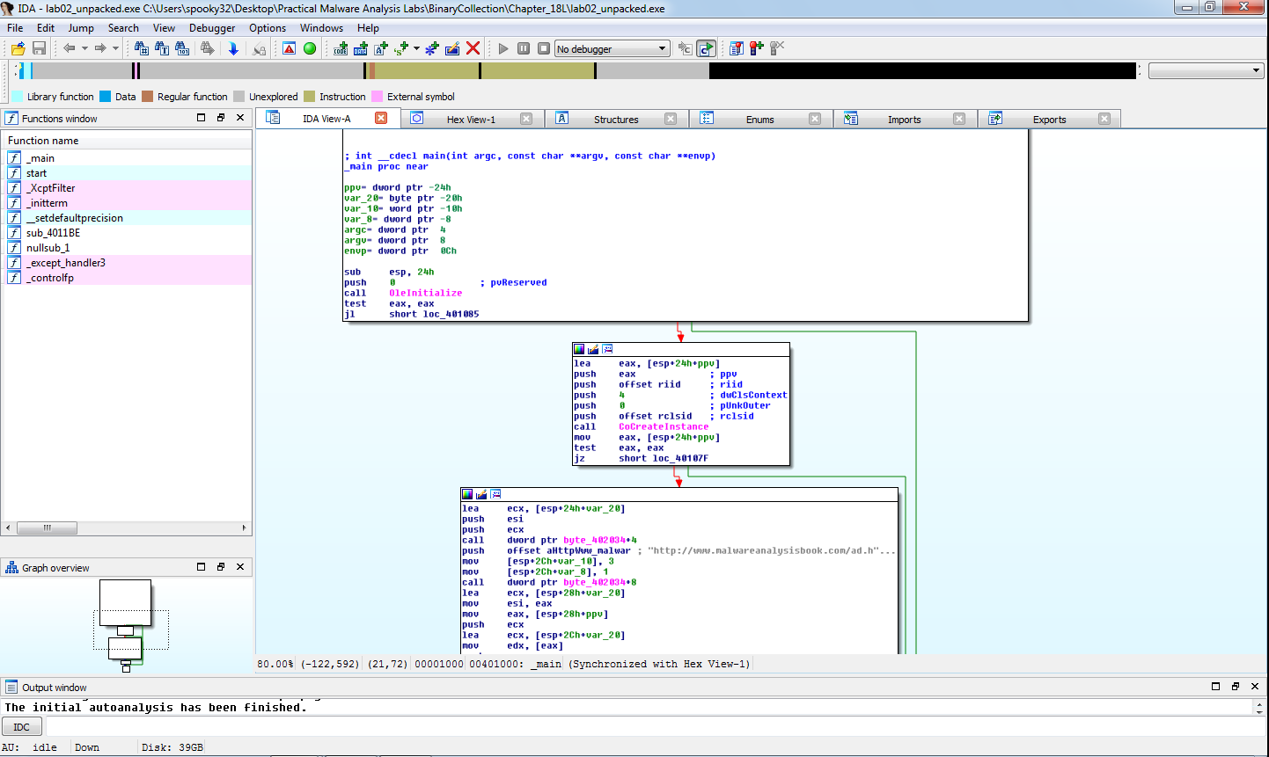Close the IDA View-A tab

381,118
